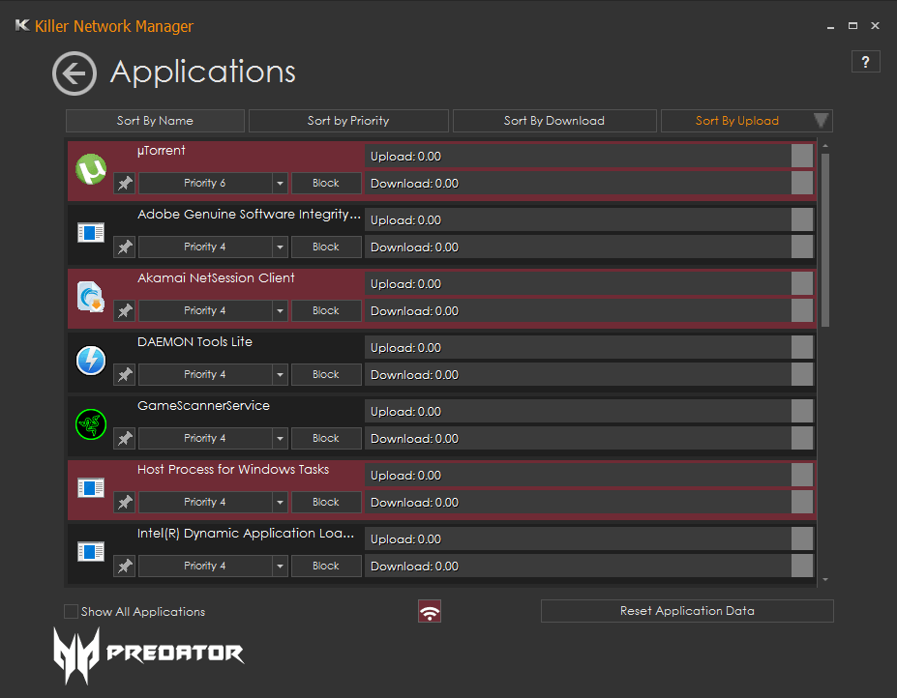This screenshot has width=897, height=698.
Task: Click the µTorrent application icon
Action: click(91, 170)
